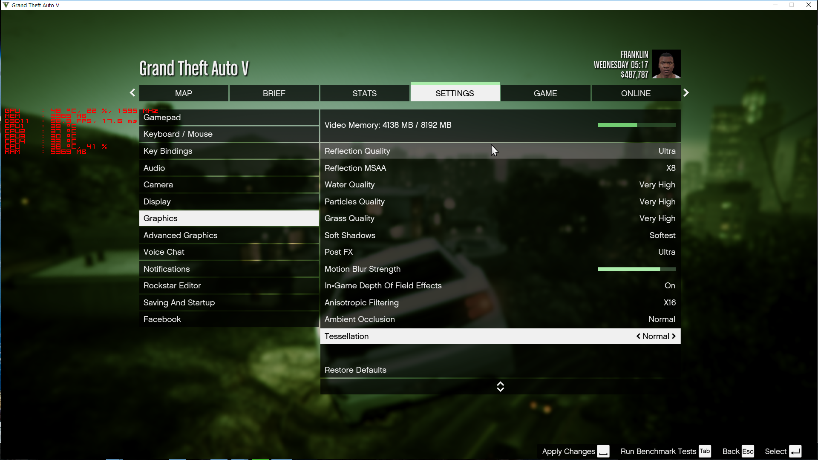Click the GTA V icon in title bar

coord(6,5)
